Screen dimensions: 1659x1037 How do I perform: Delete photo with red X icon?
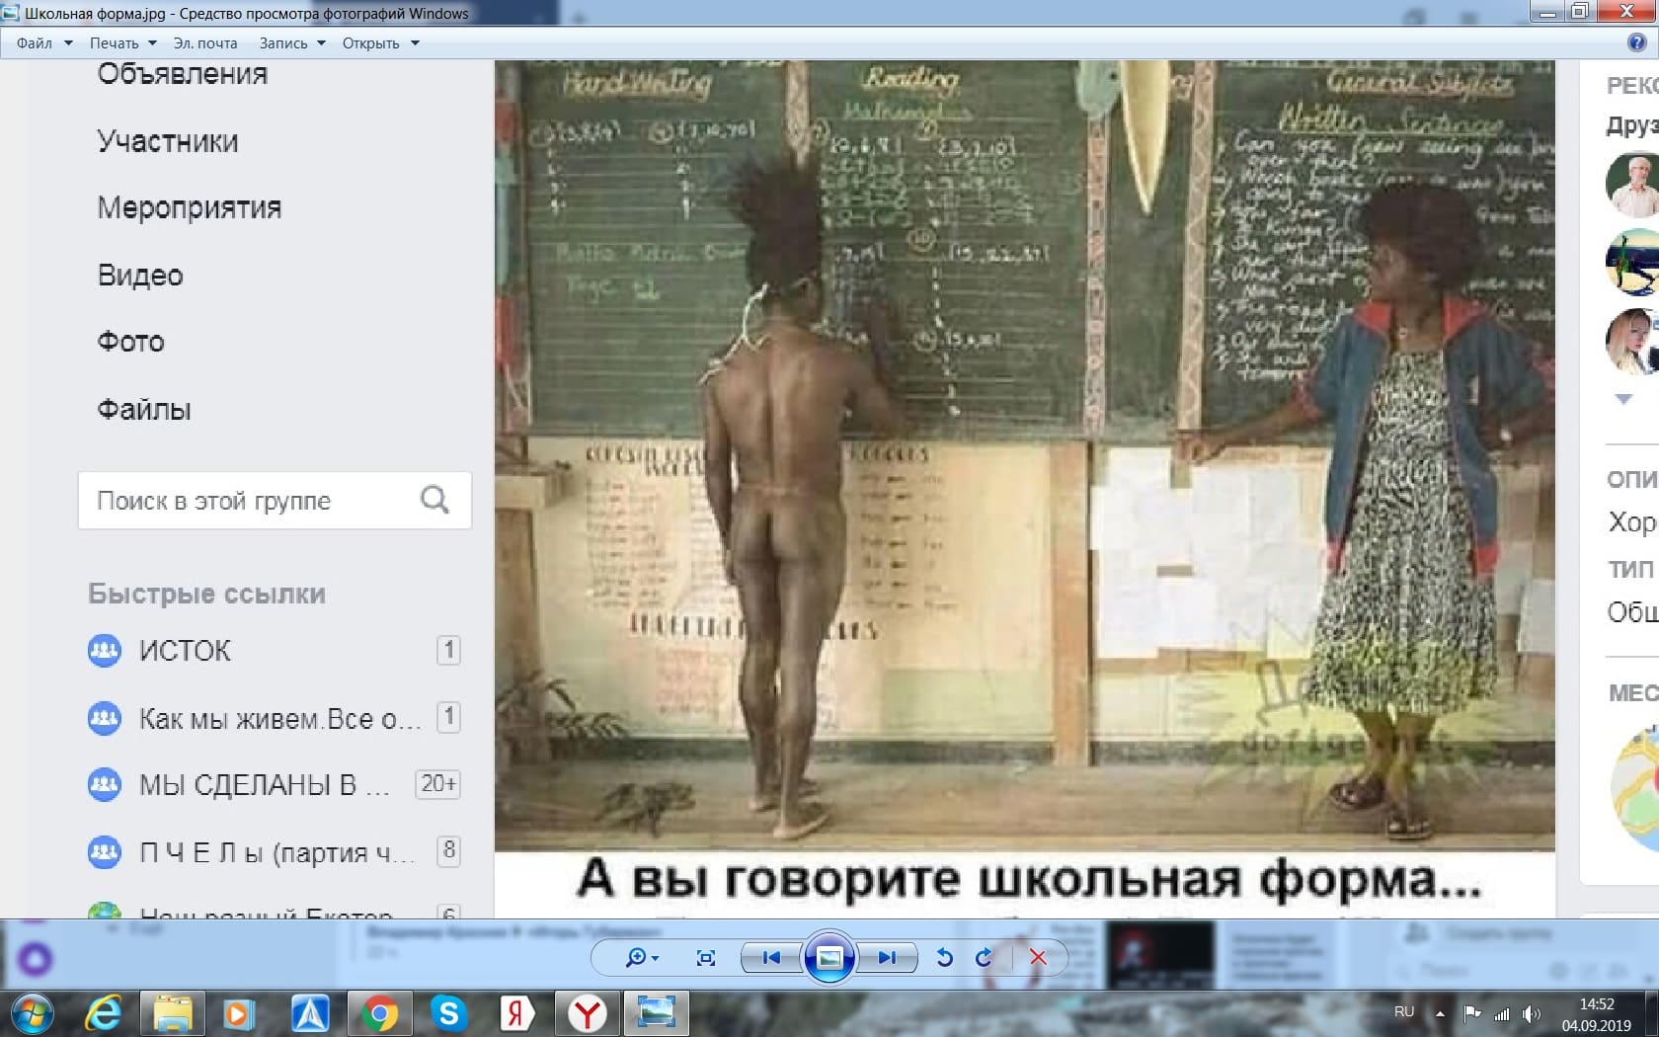(1038, 957)
